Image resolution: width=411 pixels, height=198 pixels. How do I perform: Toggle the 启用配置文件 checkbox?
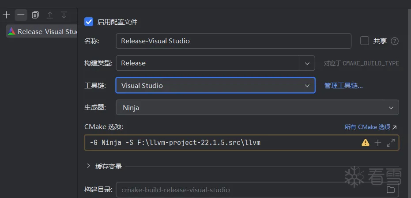pyautogui.click(x=89, y=22)
